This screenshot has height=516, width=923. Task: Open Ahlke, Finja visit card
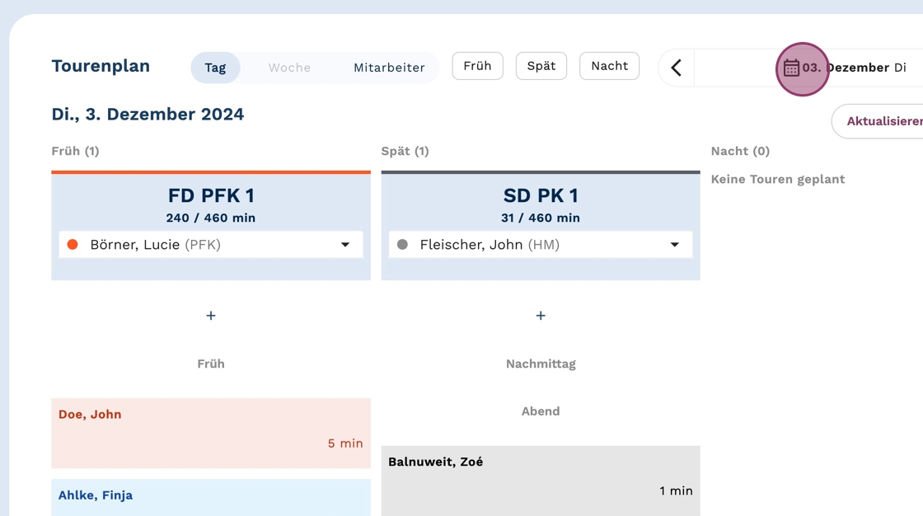point(211,497)
